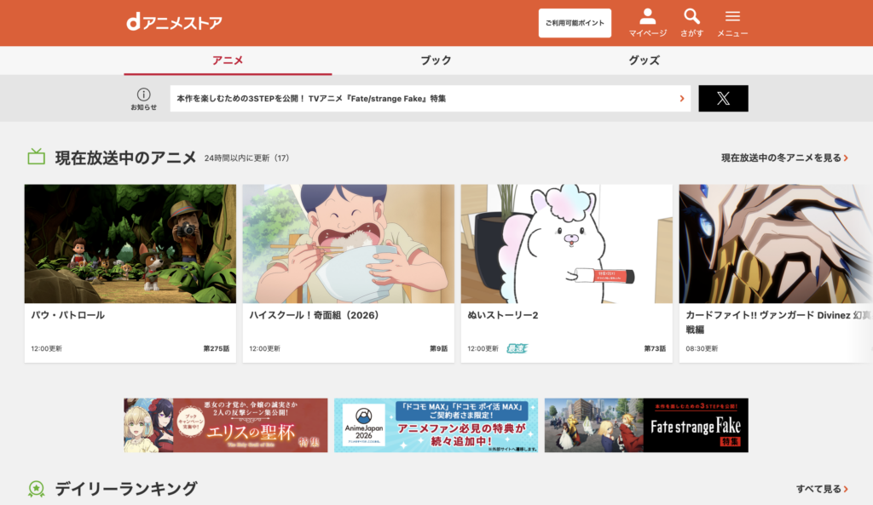
Task: Click the daily ranking medal icon
Action: (x=36, y=489)
